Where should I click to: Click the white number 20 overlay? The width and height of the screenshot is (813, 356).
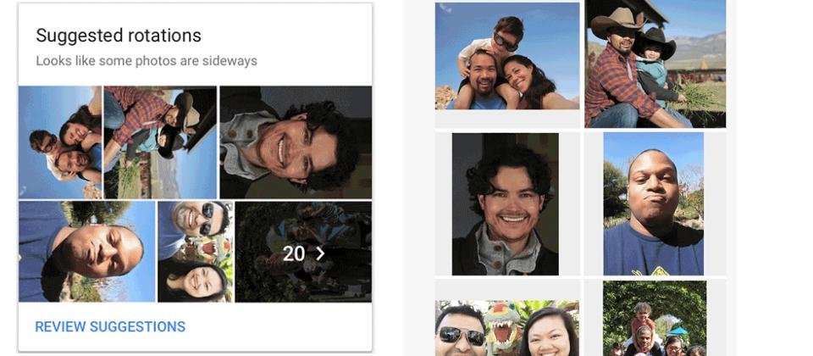[294, 253]
